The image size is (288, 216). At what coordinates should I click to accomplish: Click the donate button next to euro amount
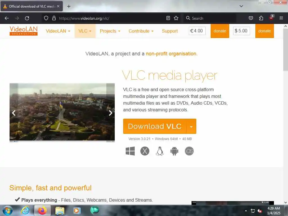tap(220, 31)
